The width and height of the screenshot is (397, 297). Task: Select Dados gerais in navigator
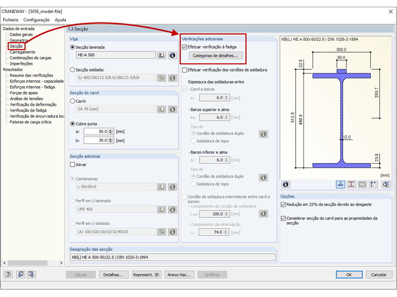coord(21,34)
